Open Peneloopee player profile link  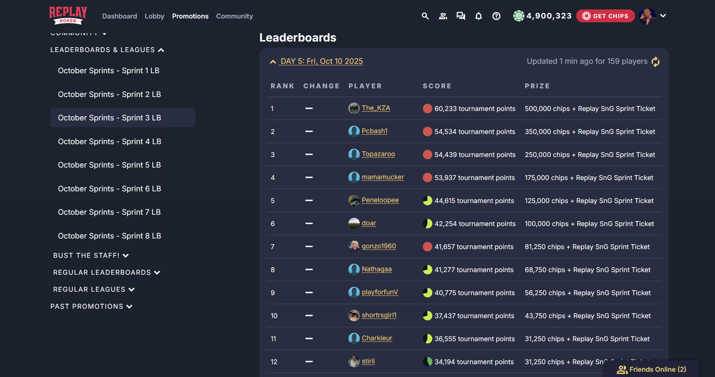point(380,200)
